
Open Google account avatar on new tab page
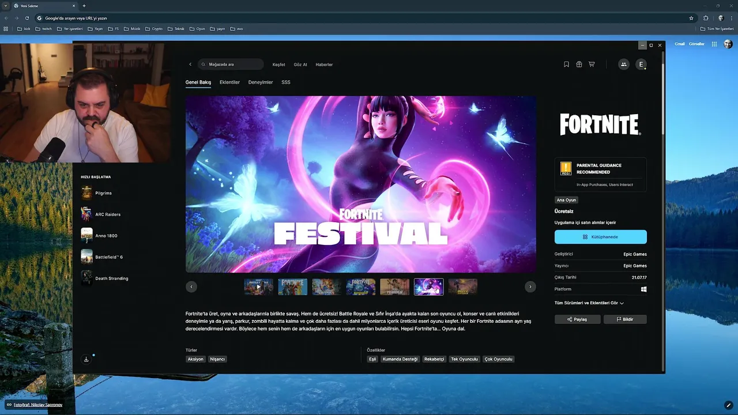(x=728, y=44)
